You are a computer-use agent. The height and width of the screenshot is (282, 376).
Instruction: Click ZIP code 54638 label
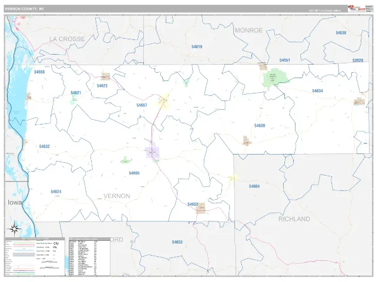(x=341, y=33)
